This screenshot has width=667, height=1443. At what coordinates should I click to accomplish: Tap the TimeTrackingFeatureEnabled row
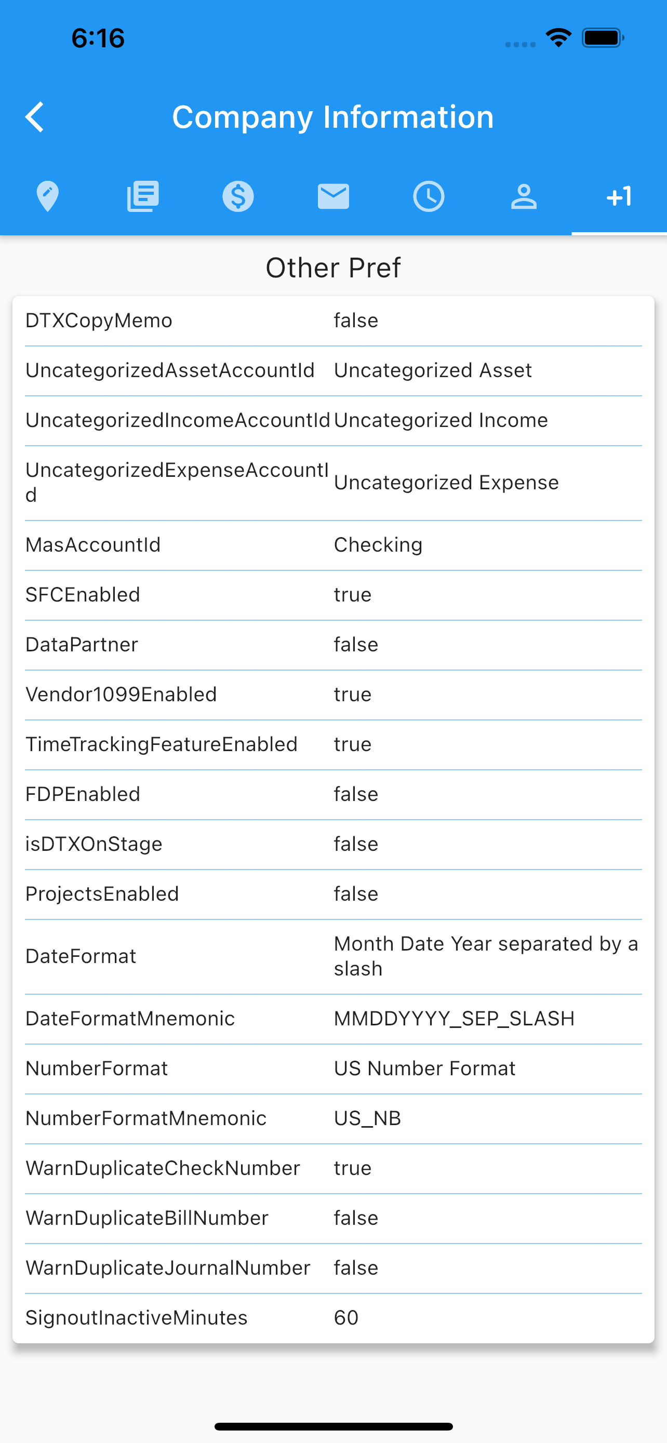pos(333,744)
